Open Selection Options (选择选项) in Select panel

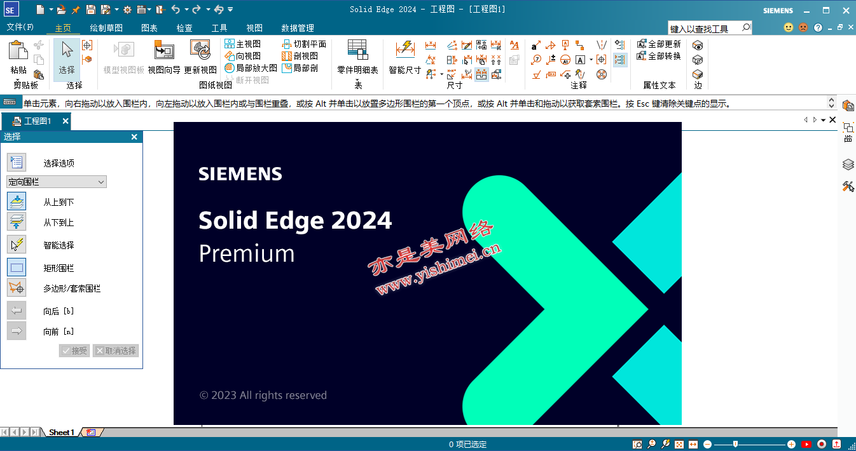(17, 163)
